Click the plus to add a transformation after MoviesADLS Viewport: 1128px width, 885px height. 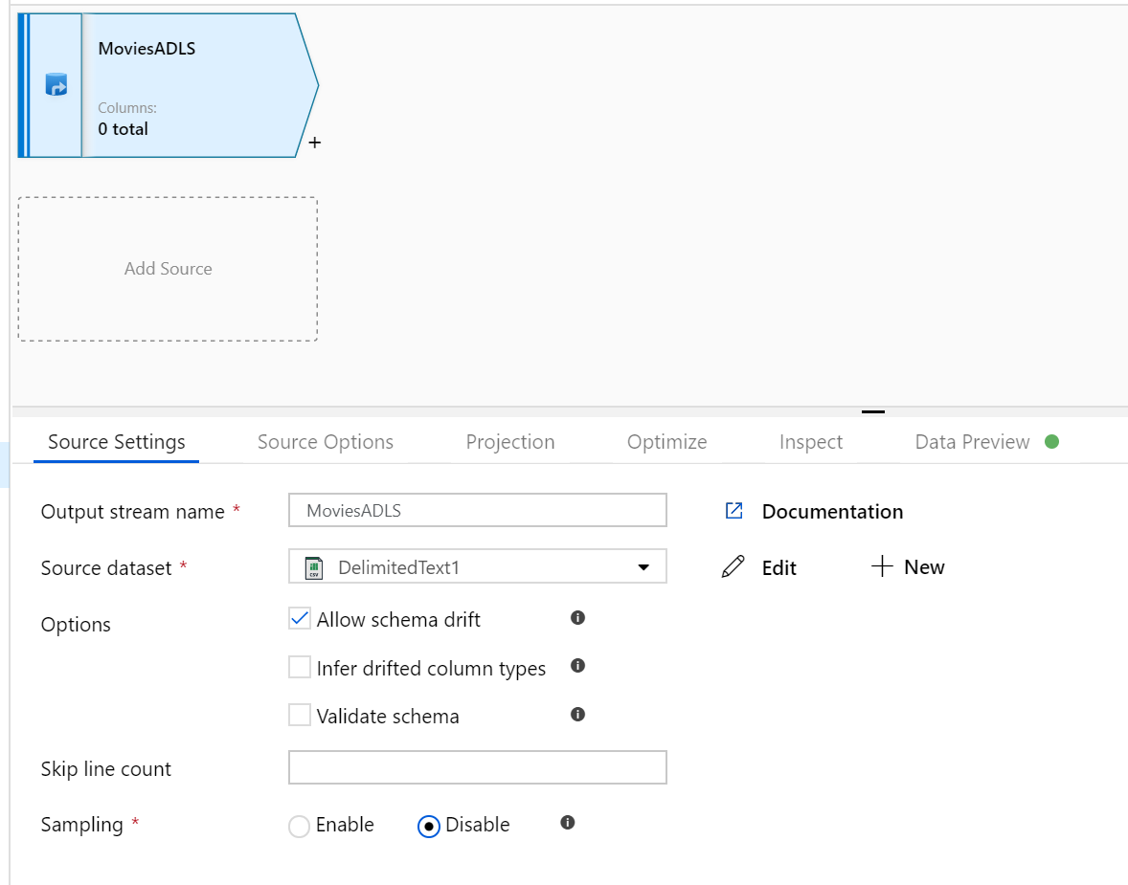click(314, 142)
